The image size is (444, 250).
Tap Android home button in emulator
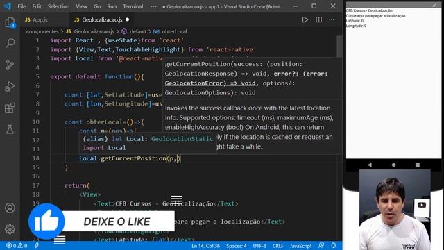tap(393, 165)
